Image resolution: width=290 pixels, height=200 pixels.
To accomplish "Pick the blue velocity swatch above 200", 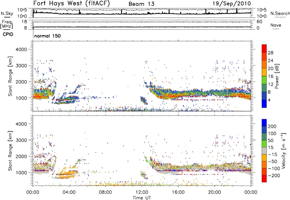I will pyautogui.click(x=264, y=123).
